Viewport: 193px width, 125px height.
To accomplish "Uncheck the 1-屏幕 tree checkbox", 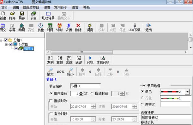I will [x=11, y=44].
